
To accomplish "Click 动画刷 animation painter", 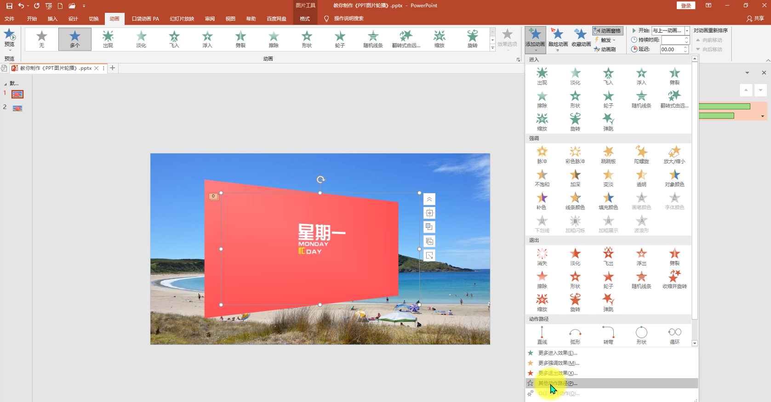I will tap(605, 49).
